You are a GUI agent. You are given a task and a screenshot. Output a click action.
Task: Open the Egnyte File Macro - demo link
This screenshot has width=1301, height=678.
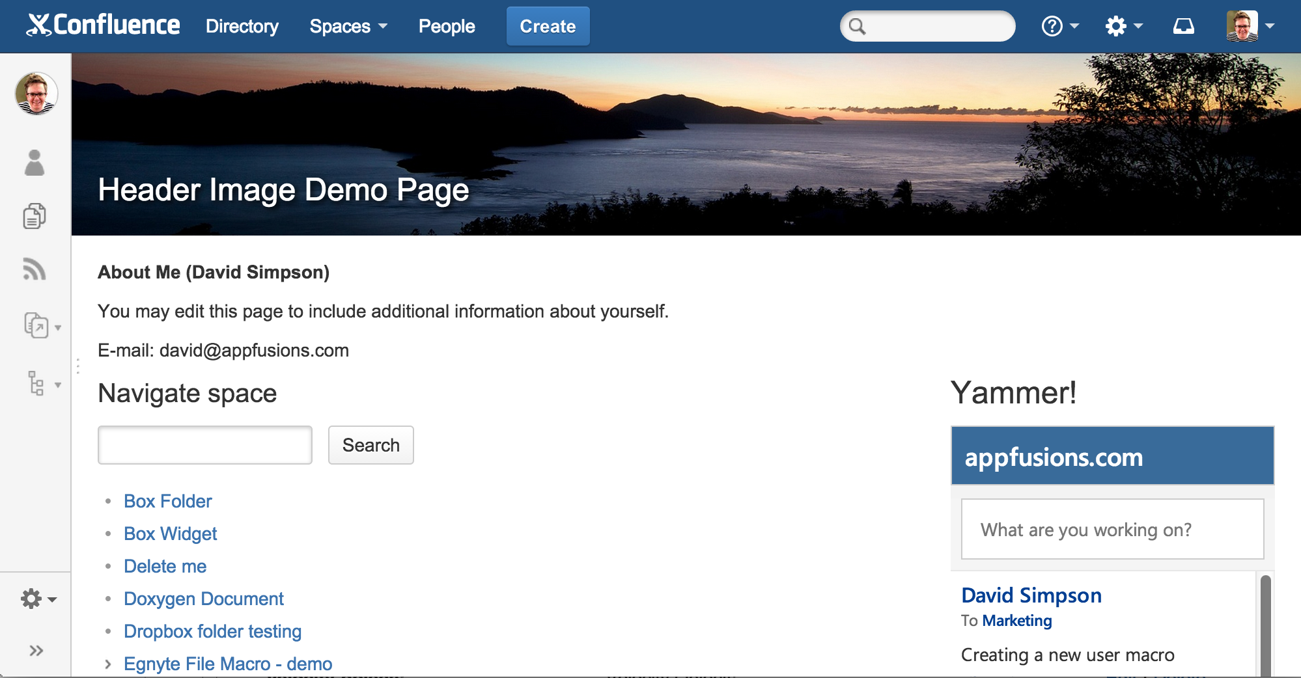[228, 664]
